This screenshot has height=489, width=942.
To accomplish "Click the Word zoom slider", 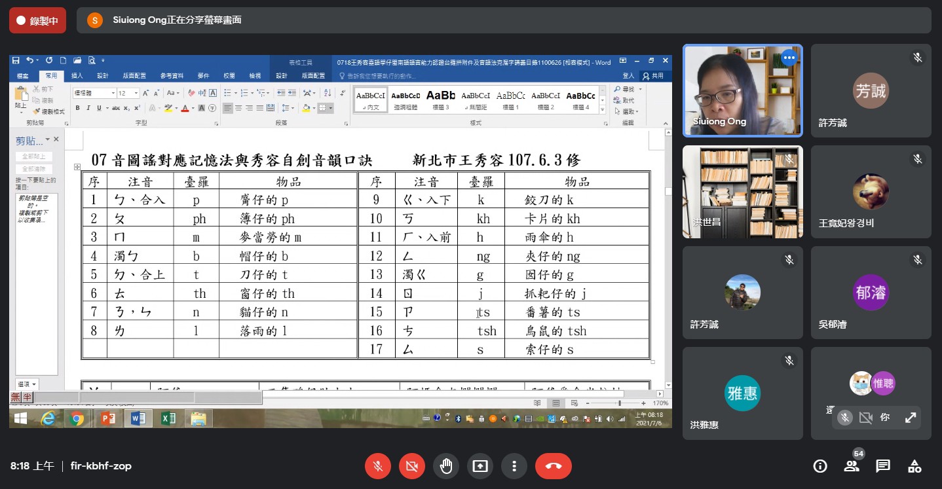I will pos(619,403).
